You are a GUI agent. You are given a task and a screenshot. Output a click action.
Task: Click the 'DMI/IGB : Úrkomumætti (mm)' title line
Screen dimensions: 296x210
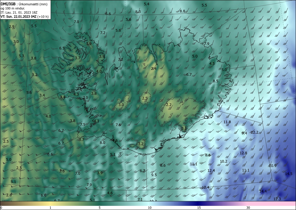[24, 4]
